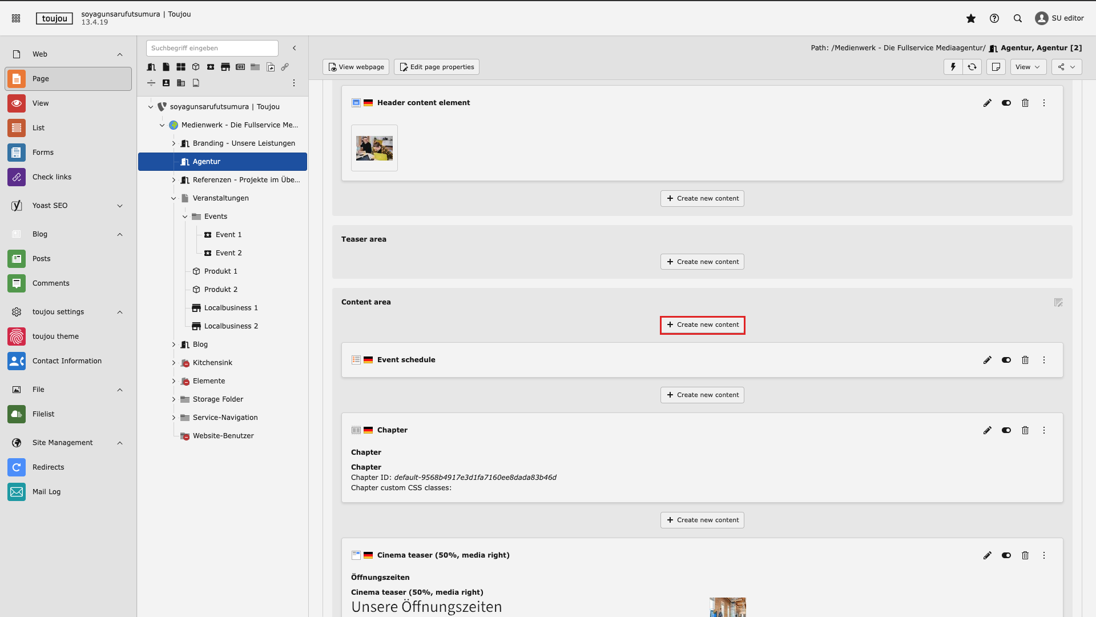
Task: Expand the Referenzen tree node
Action: click(x=174, y=180)
